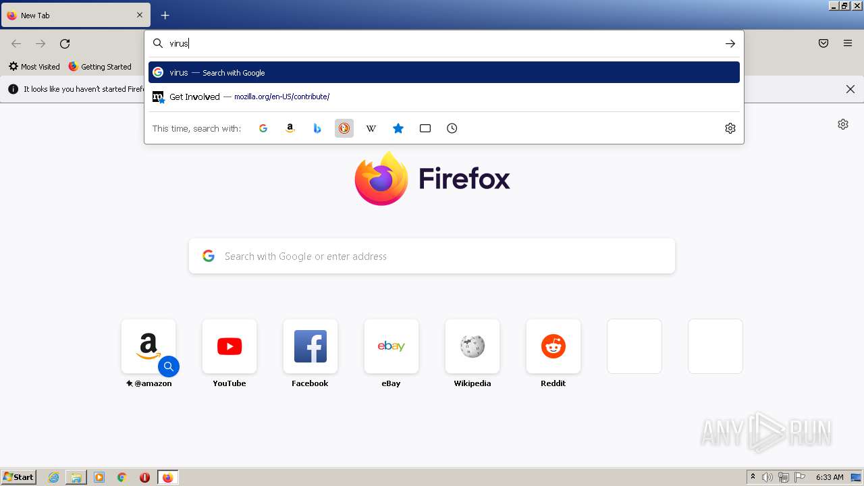Close the New Tab tab

coord(140,15)
